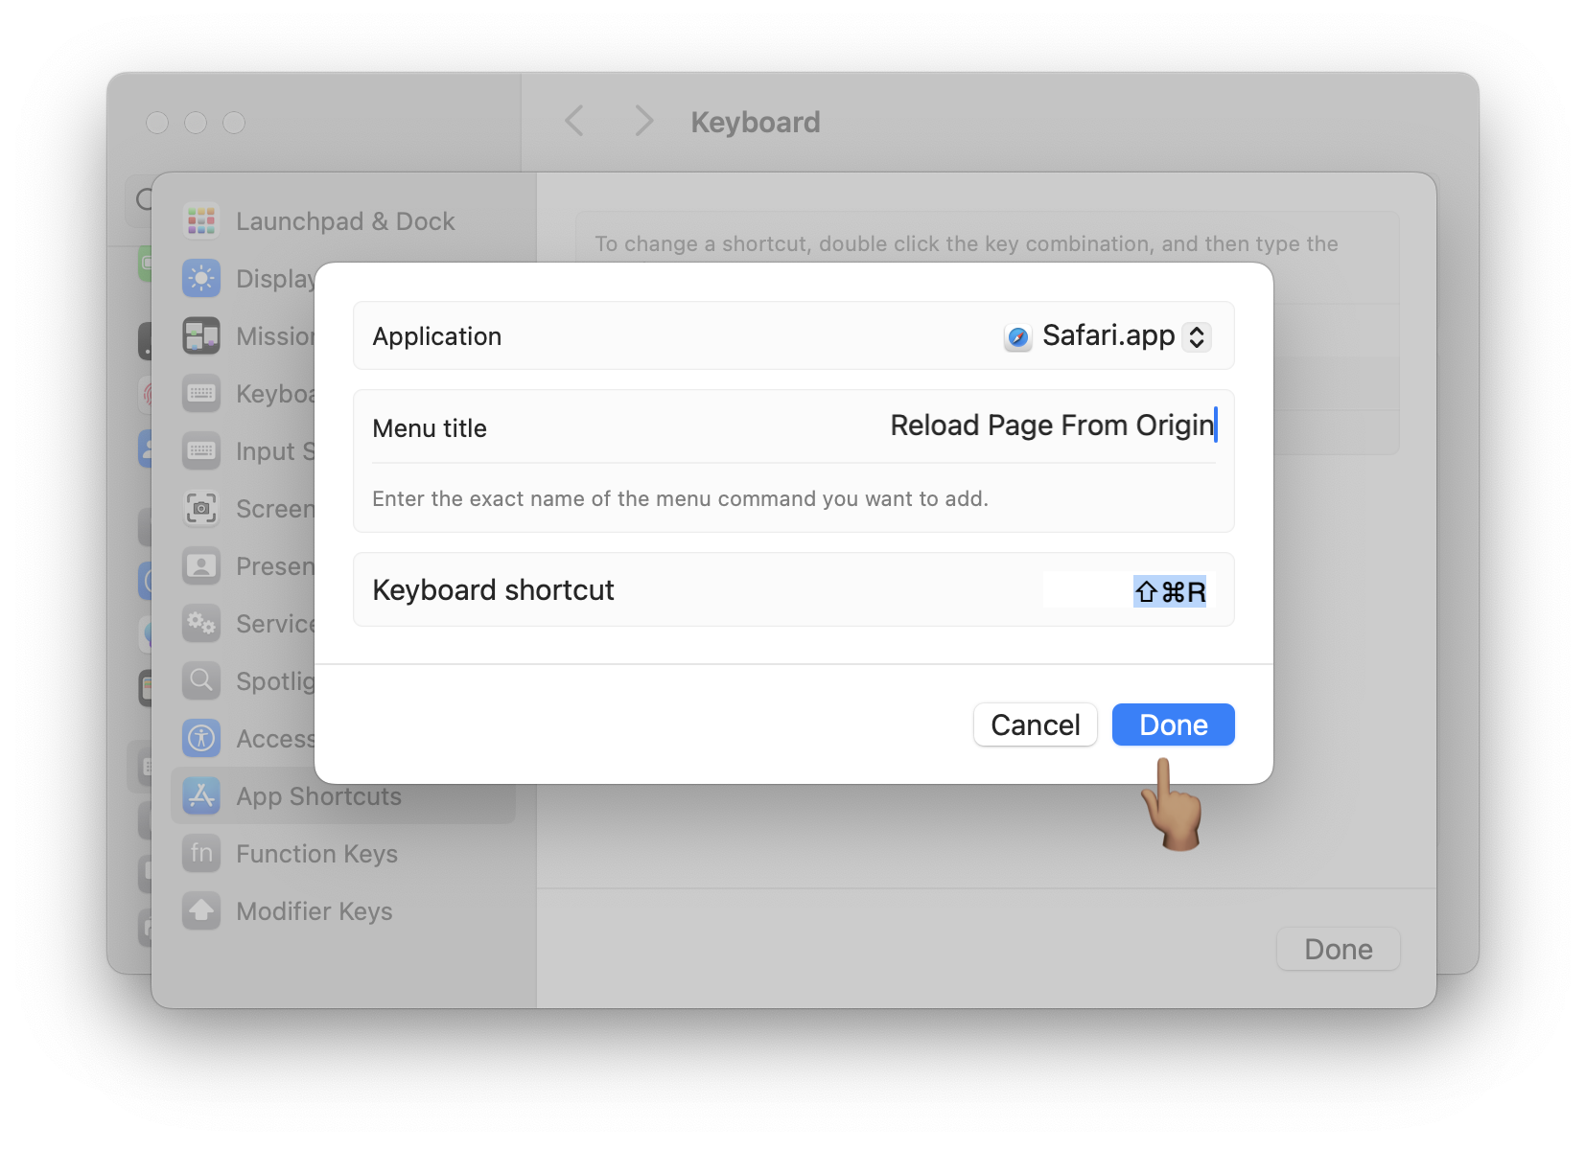1586x1150 pixels.
Task: Open Services settings
Action: point(201,623)
